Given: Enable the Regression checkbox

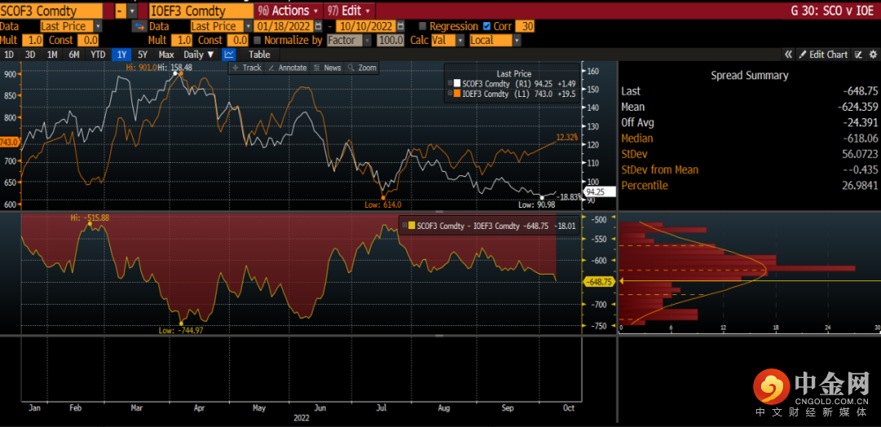Looking at the screenshot, I should (423, 26).
